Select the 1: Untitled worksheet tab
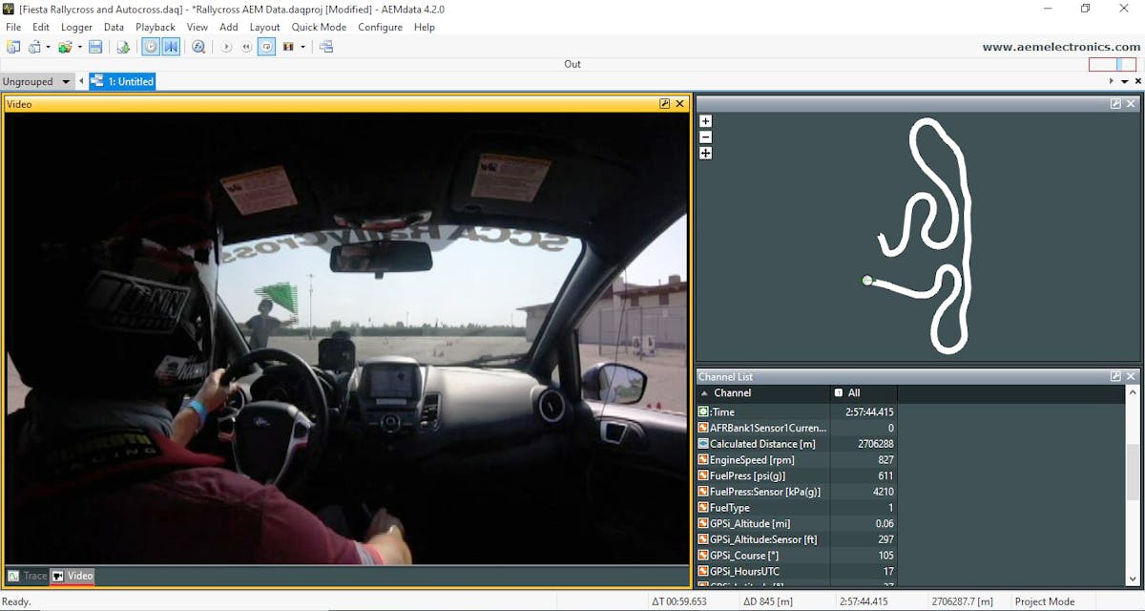The image size is (1145, 611). pos(122,82)
